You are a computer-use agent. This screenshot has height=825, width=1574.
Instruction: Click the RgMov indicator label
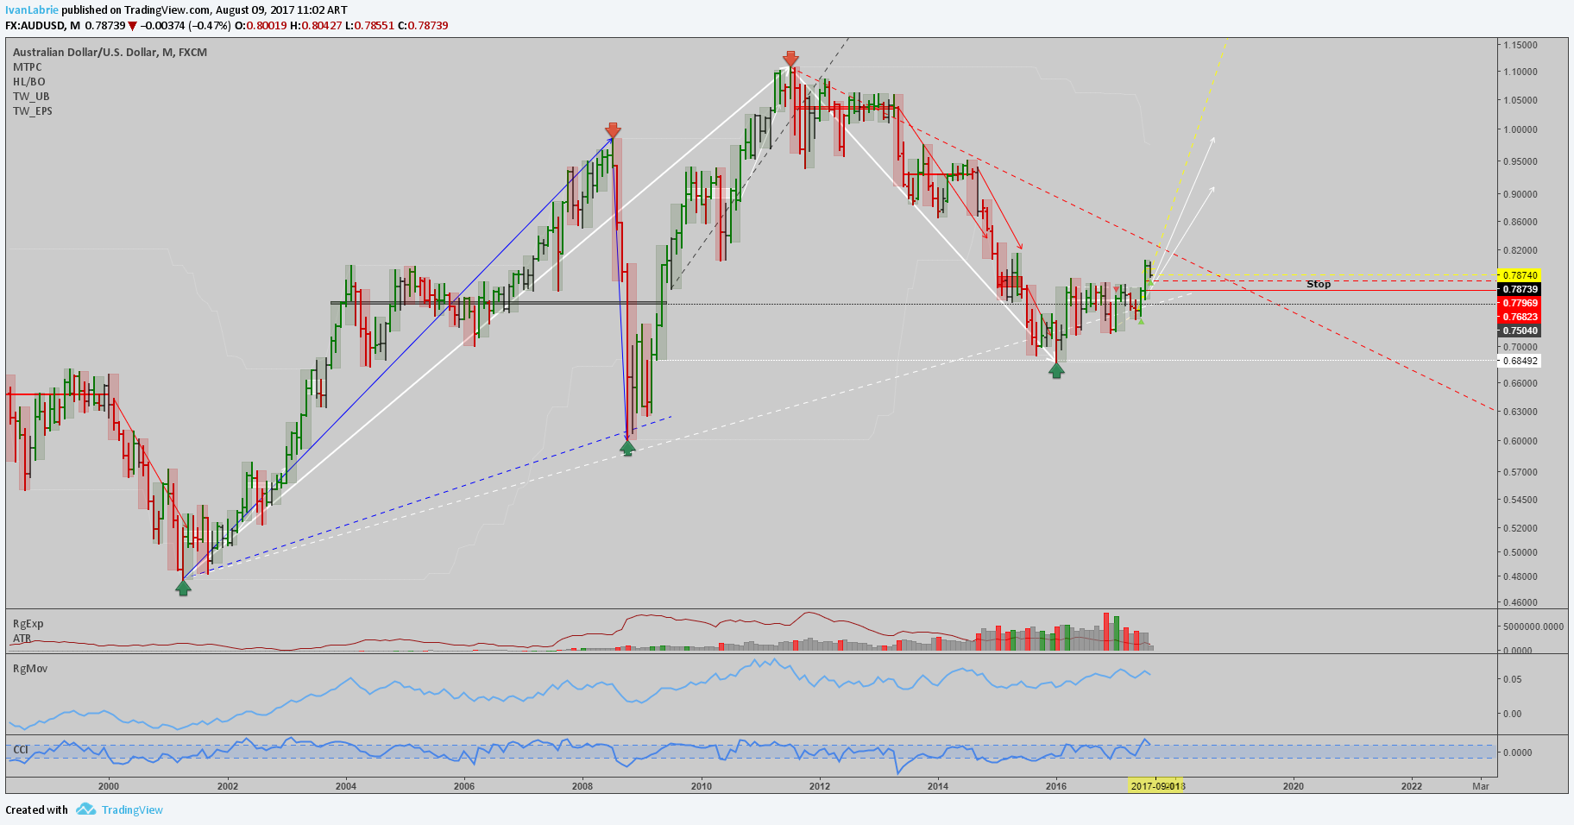tap(30, 668)
